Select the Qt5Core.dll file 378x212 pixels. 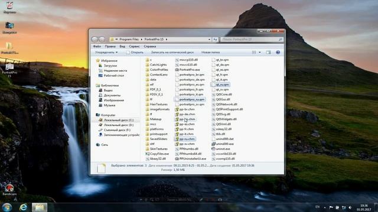(x=221, y=94)
